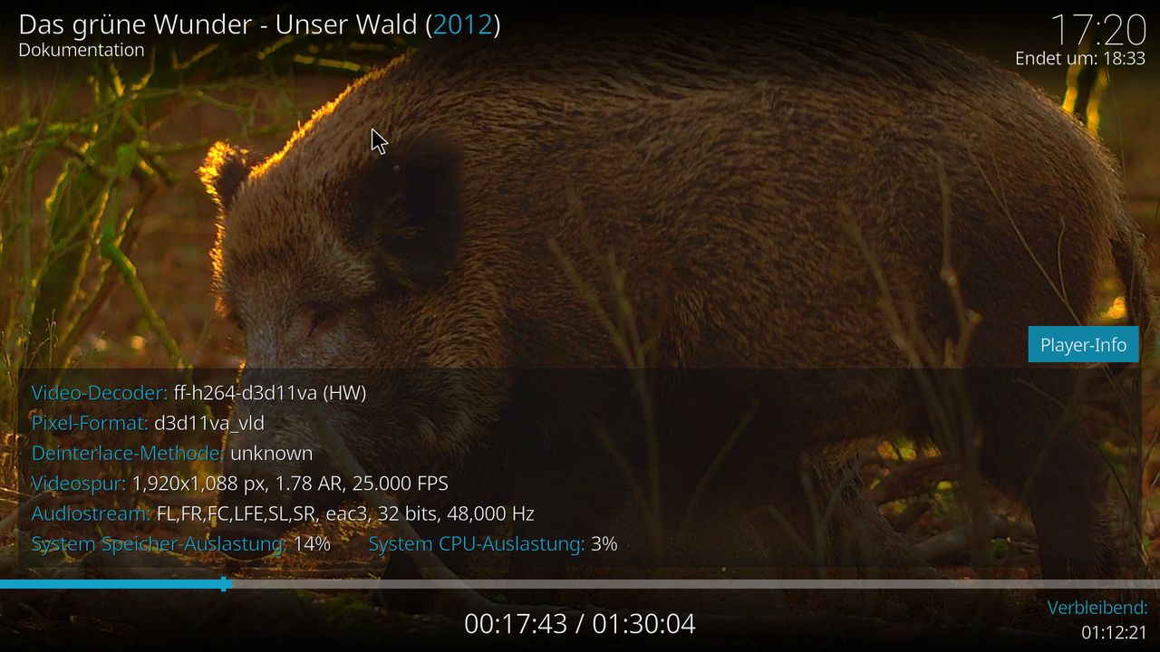
Task: Click the Deinterlace-Methode unknown entry
Action: pos(171,453)
